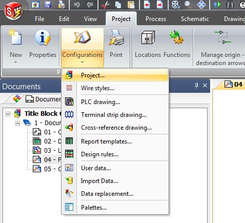
Task: Open the New button dropdown arrow
Action: 16,63
